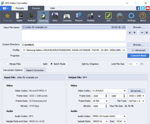Click the Advanced... codec button
The width and height of the screenshot is (150, 124).
tap(137, 91)
